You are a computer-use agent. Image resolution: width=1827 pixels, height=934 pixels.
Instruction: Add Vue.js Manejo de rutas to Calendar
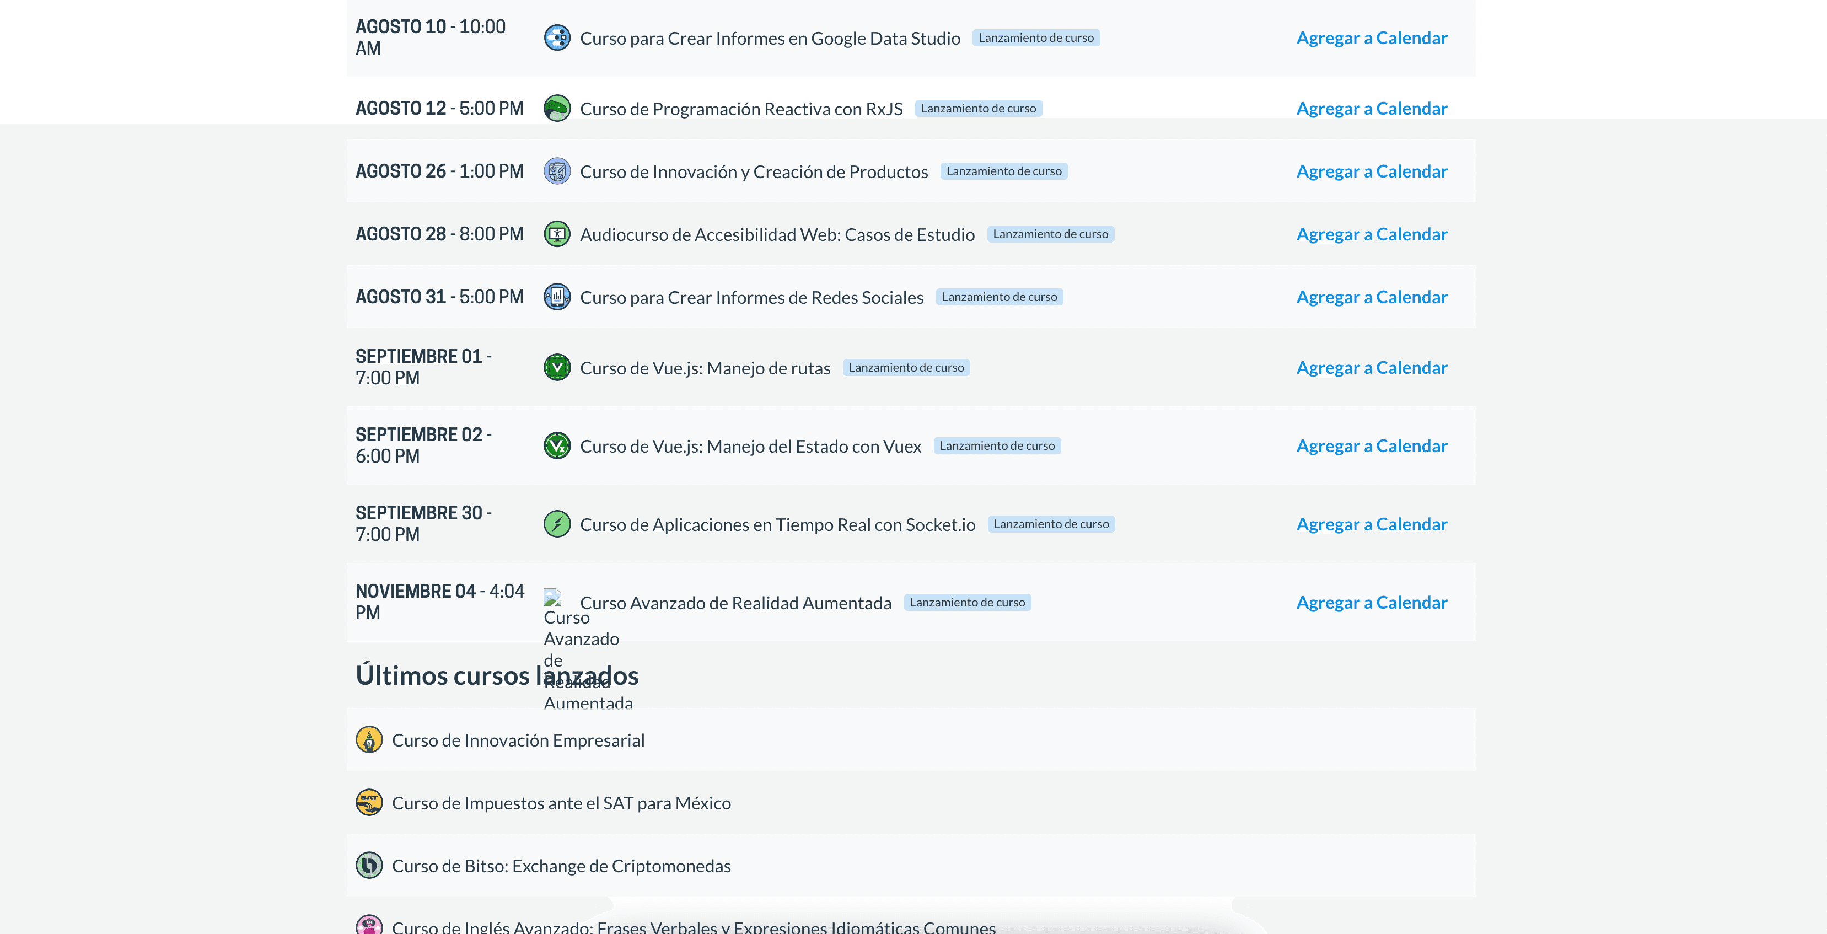pyautogui.click(x=1372, y=367)
